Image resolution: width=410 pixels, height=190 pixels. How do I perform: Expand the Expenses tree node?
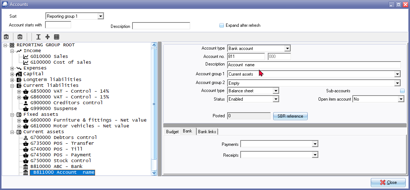tap(13, 68)
